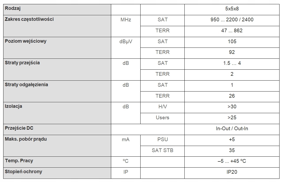Image resolution: width=283 pixels, height=182 pixels.
Task: Select the "5x5x8" value cell
Action: click(232, 9)
